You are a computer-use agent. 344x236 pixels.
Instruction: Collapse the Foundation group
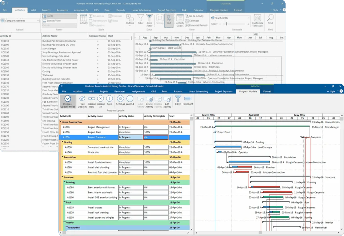point(62,157)
